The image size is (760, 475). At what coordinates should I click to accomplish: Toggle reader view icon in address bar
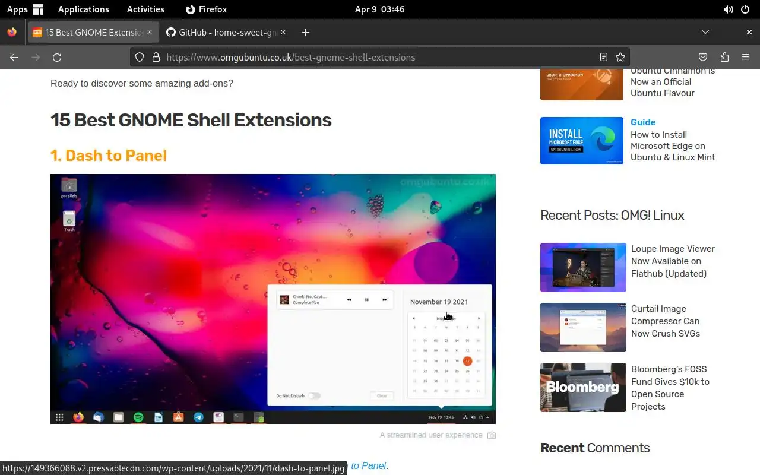click(x=603, y=58)
